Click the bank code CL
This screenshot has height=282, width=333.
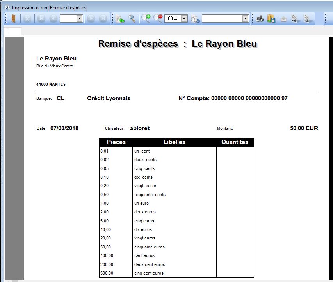61,98
